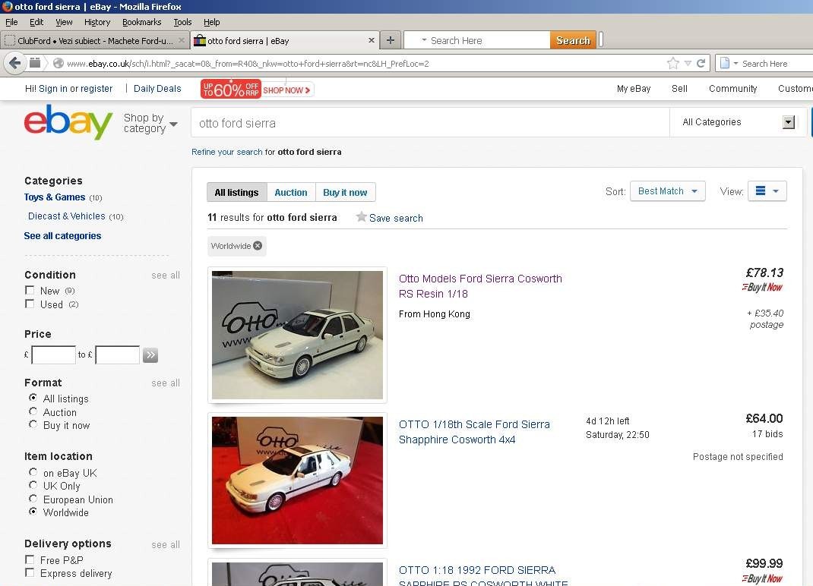Open Otto Models Ford Sierra Cosworth listing

click(480, 286)
